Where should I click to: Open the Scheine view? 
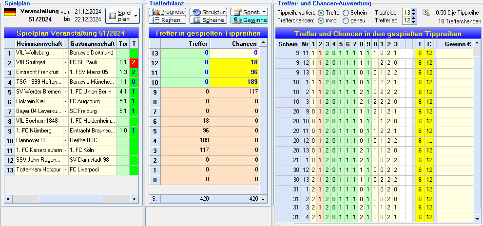(208, 20)
